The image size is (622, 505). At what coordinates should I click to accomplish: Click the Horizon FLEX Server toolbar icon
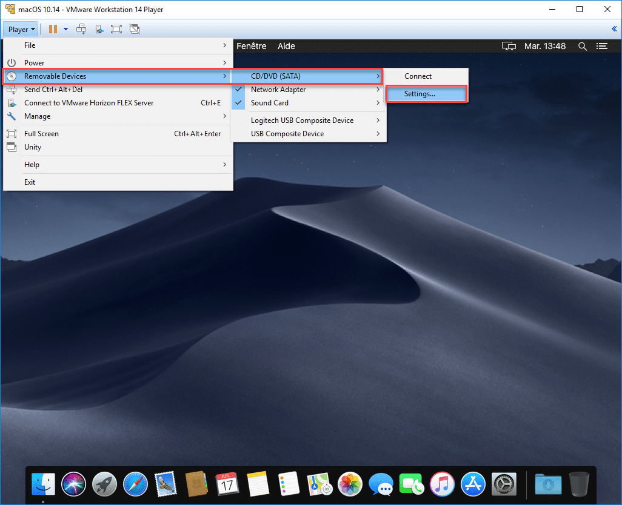coord(99,29)
